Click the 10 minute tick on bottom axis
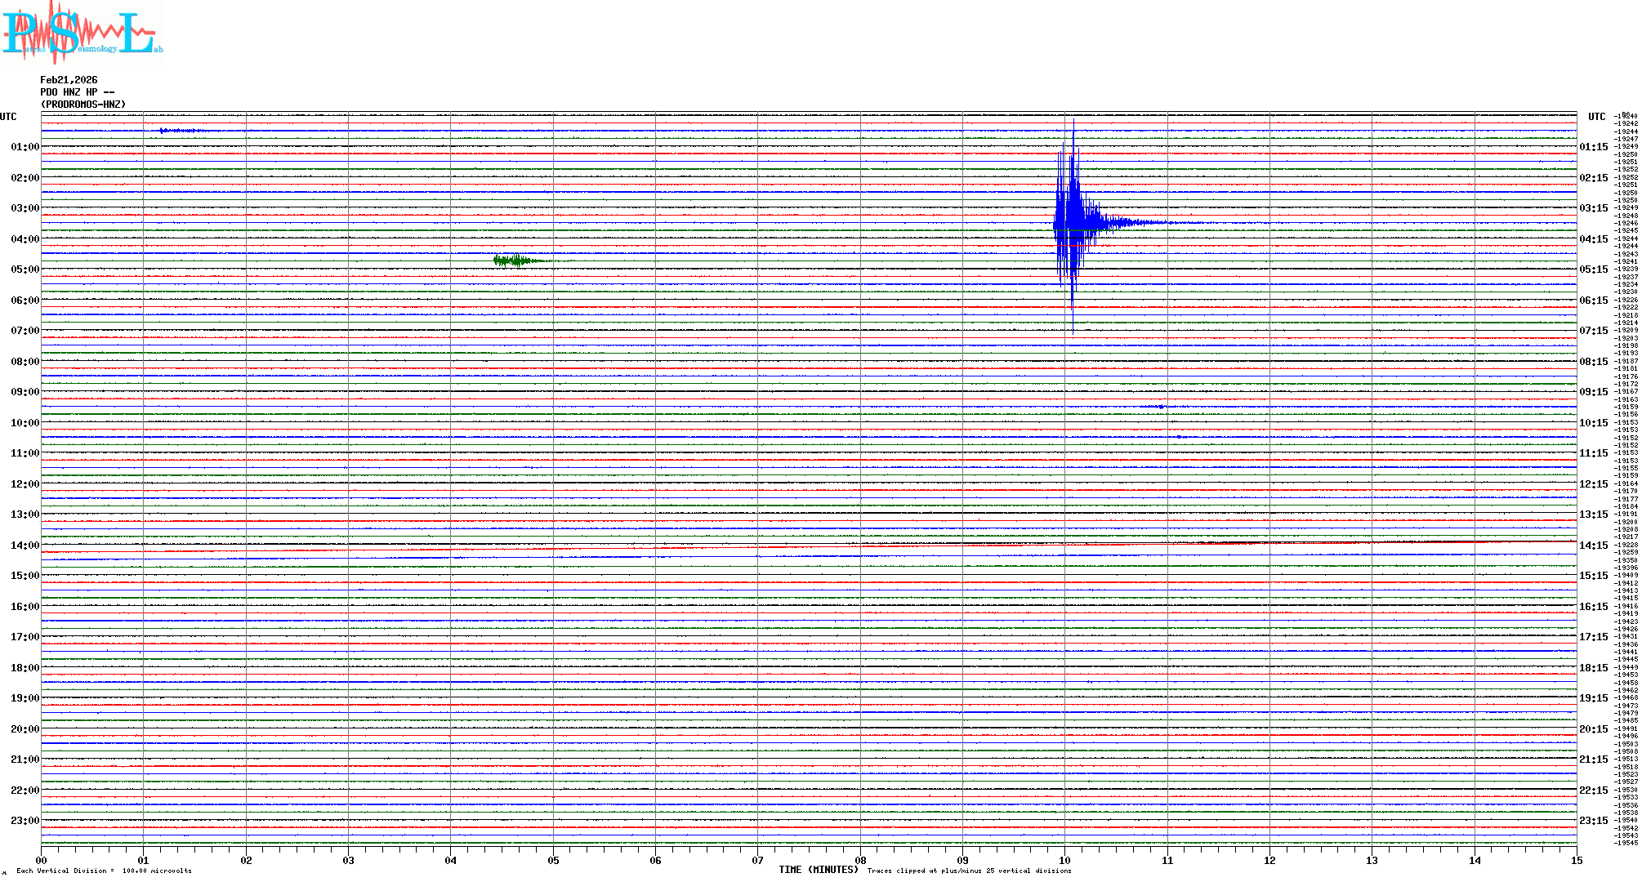Screen dimensions: 1642x882 click(1064, 860)
